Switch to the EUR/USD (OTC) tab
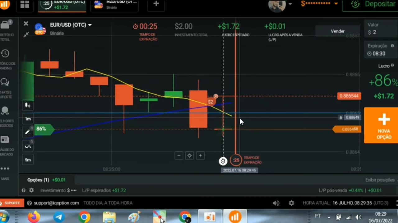The width and height of the screenshot is (398, 223). [62, 5]
